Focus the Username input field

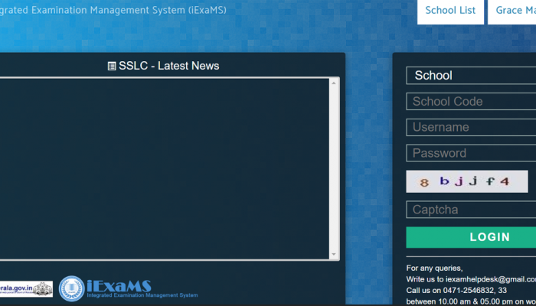tap(471, 128)
